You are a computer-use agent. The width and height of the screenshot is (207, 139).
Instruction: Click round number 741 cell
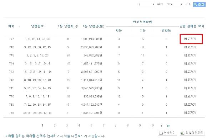(11, 88)
